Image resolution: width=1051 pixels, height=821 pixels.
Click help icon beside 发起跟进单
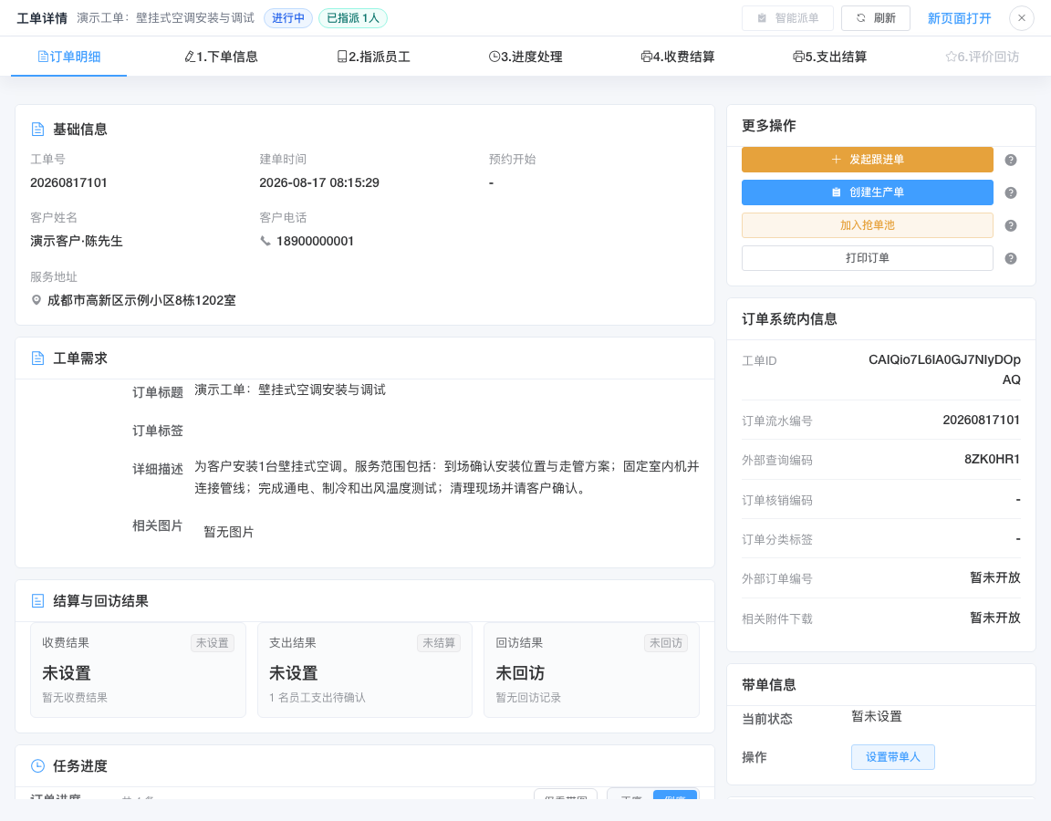point(1011,161)
